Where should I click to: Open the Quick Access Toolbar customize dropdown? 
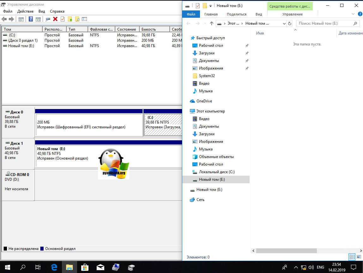point(211,6)
